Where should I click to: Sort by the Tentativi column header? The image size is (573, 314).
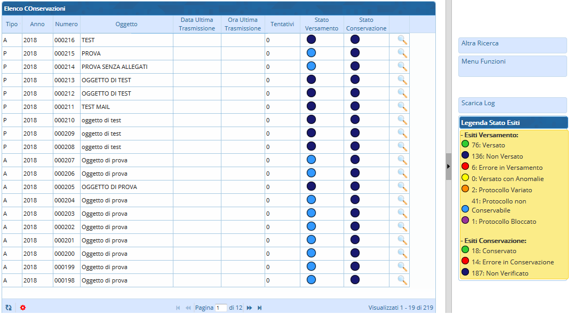pos(282,24)
